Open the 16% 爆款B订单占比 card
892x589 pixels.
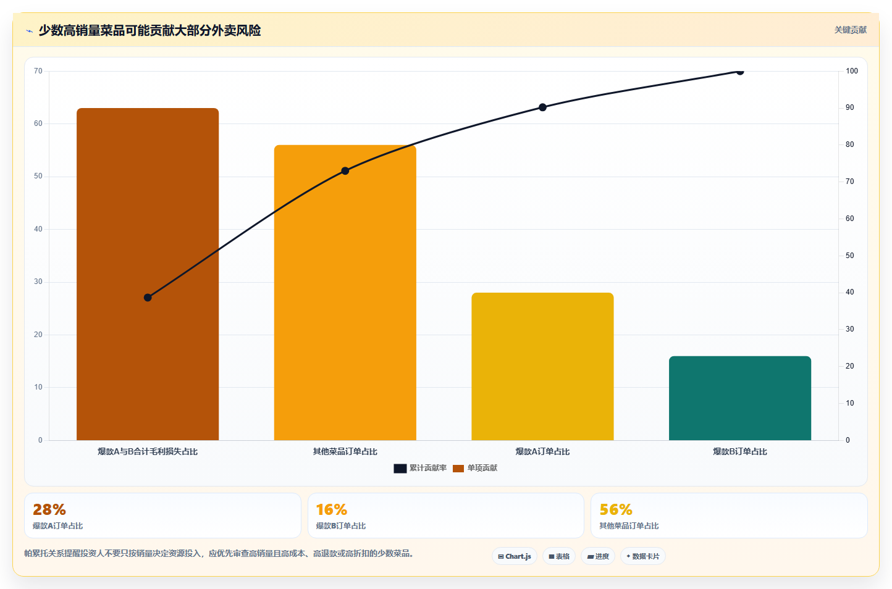click(446, 516)
